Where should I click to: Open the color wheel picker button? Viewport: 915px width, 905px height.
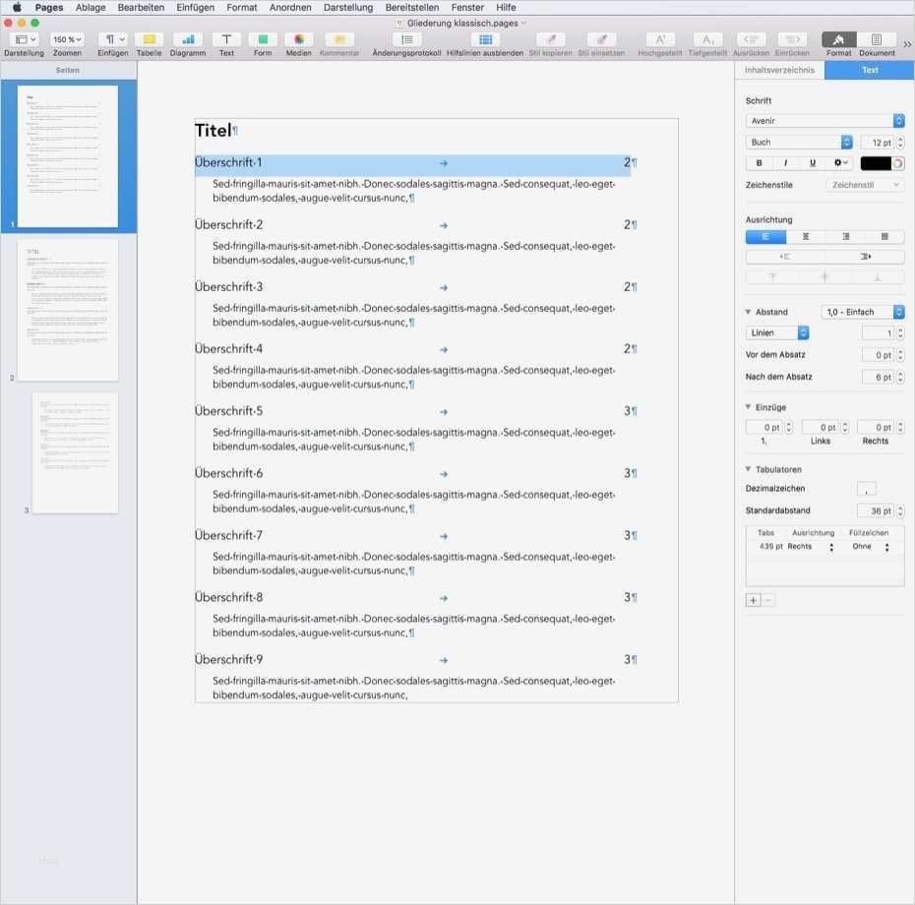click(x=898, y=163)
